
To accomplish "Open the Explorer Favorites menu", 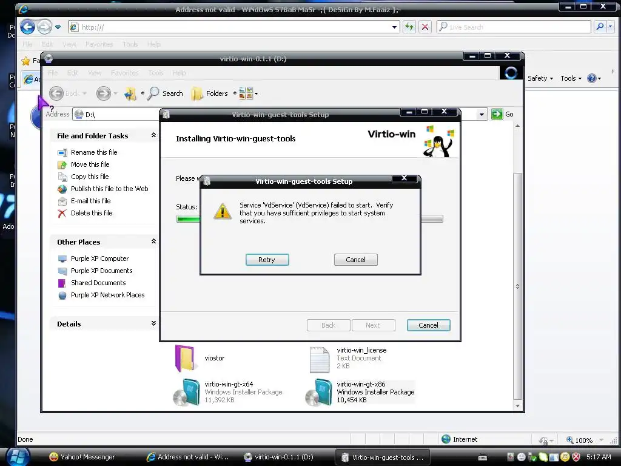I will [125, 73].
